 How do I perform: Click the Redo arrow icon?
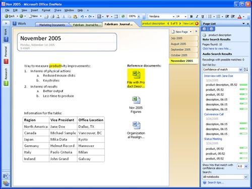(x=90, y=17)
